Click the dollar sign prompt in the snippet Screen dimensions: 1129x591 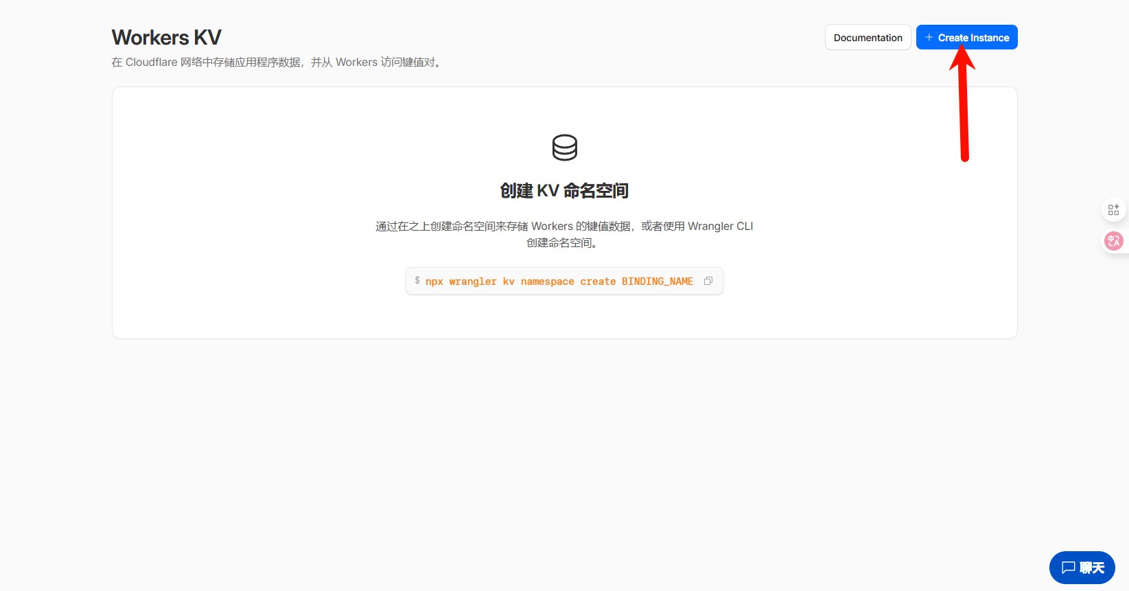click(417, 281)
